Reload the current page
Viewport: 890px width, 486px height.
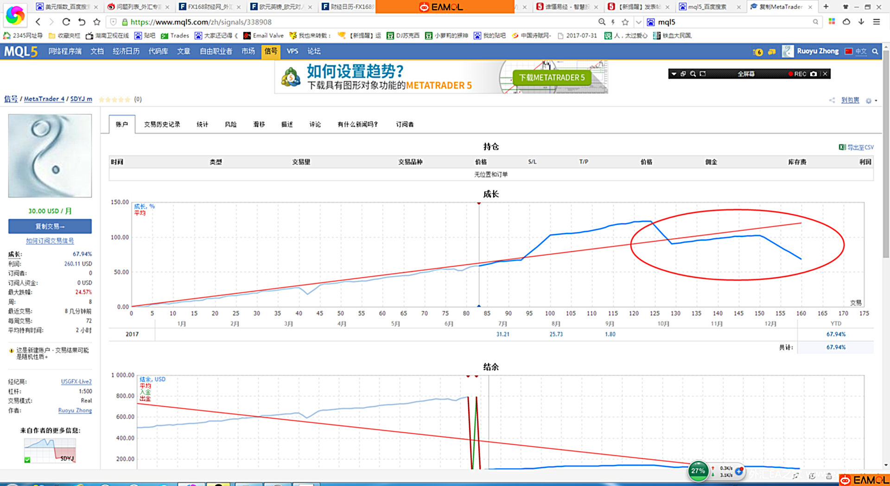[x=66, y=22]
